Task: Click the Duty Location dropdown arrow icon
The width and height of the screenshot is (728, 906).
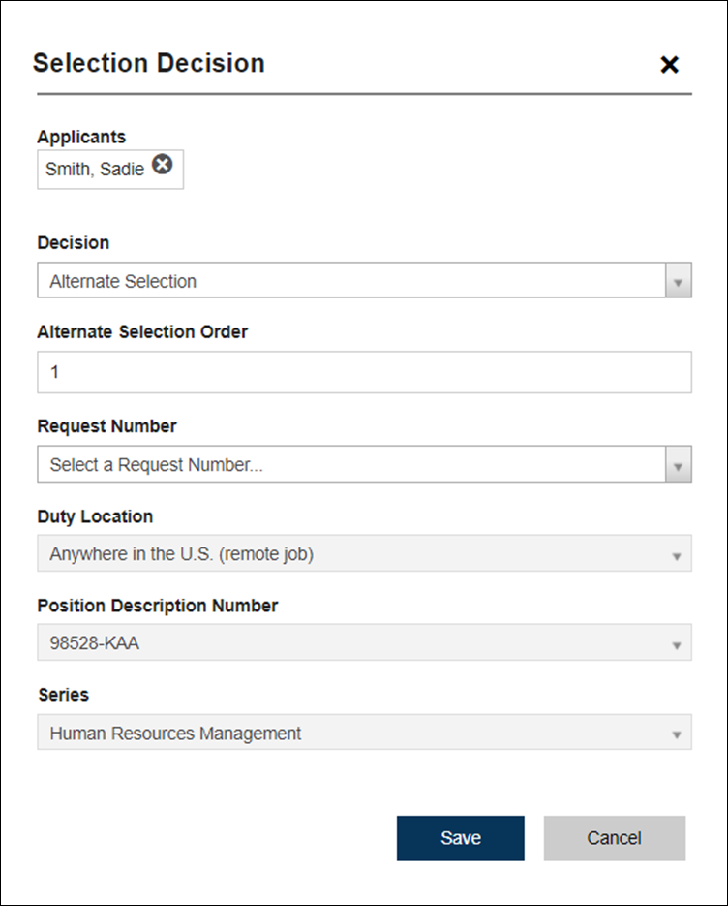Action: [x=678, y=553]
